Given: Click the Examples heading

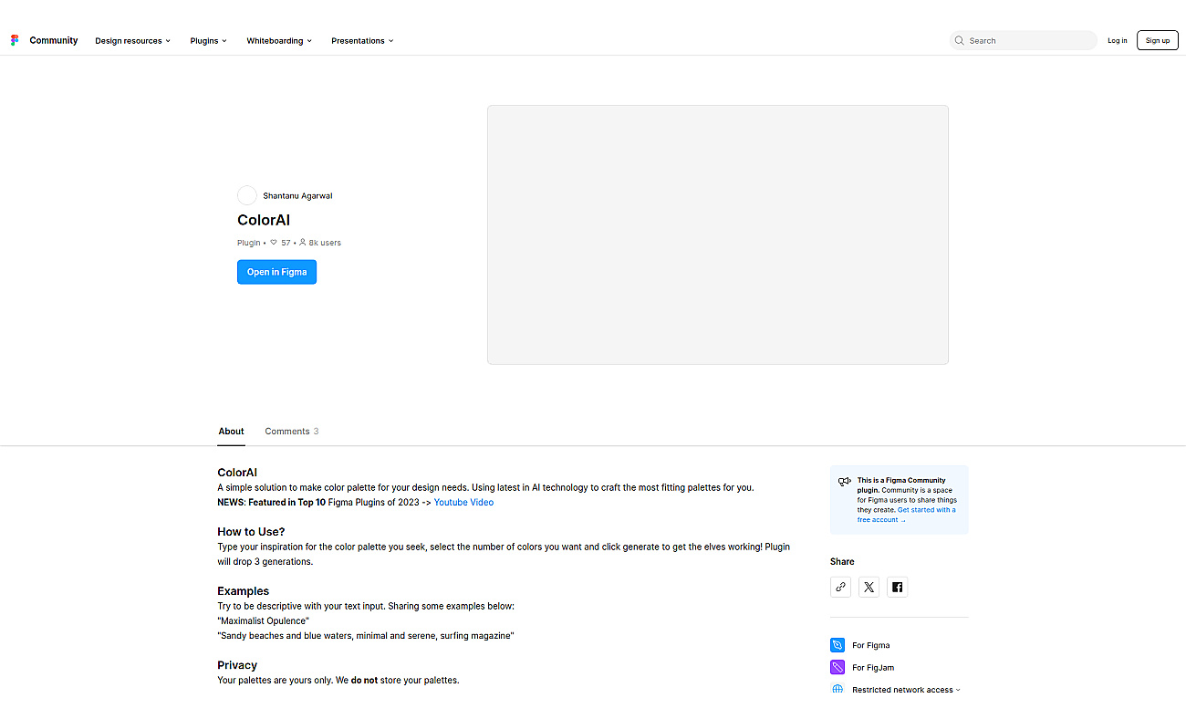Looking at the screenshot, I should (x=243, y=590).
